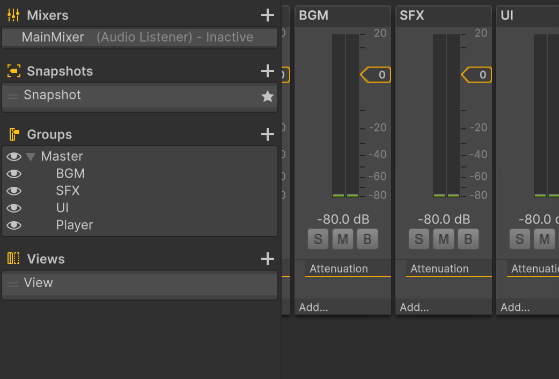The height and width of the screenshot is (379, 559).
Task: Solo the BGM channel
Action: pyautogui.click(x=318, y=239)
